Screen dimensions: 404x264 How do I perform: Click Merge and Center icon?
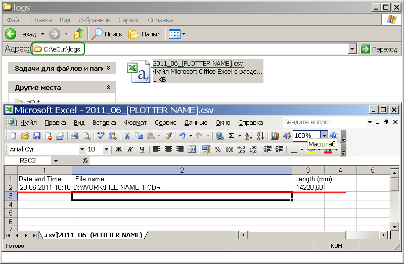pos(192,149)
